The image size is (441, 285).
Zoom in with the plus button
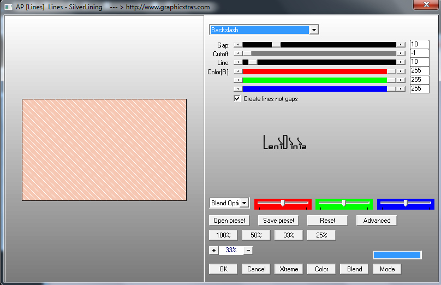214,251
